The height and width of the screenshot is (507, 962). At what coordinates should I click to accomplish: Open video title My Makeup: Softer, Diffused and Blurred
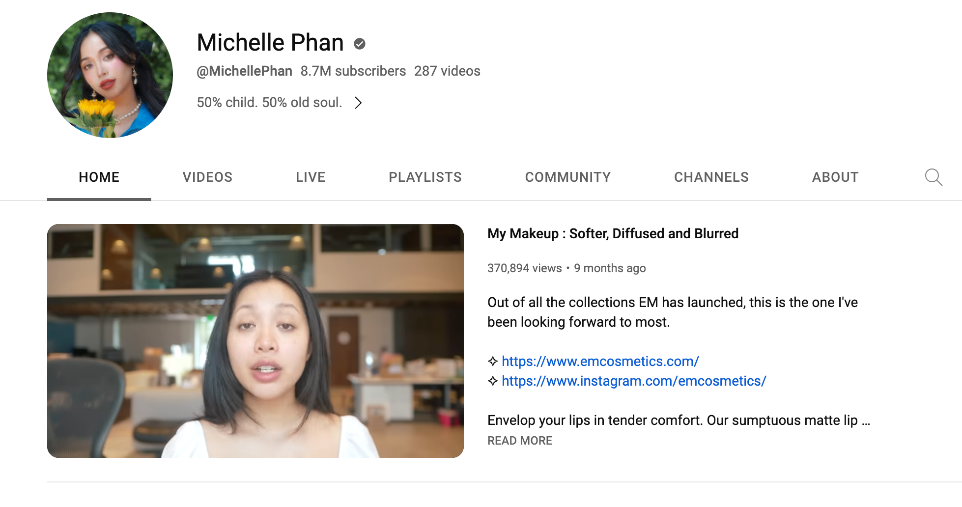click(613, 233)
